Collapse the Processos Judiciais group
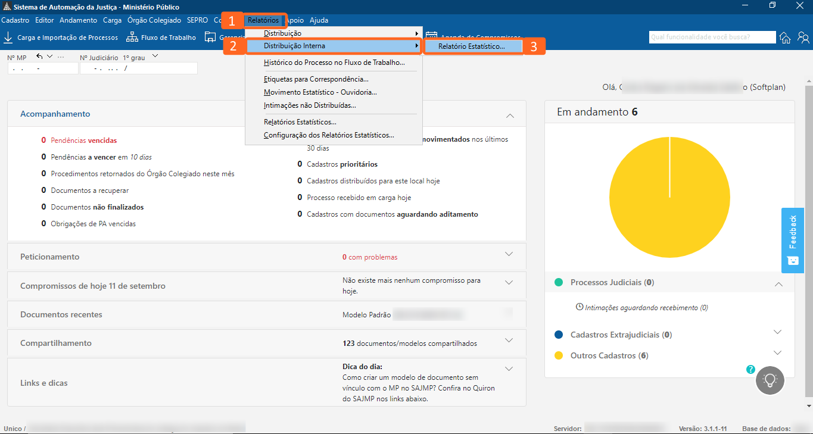The image size is (813, 434). point(778,285)
